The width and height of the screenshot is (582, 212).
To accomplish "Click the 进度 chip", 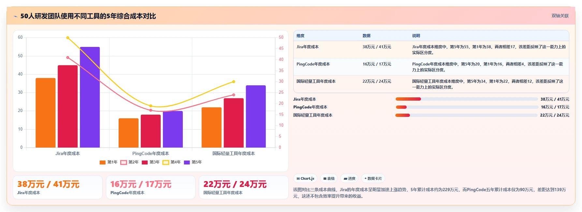I will 349,178.
